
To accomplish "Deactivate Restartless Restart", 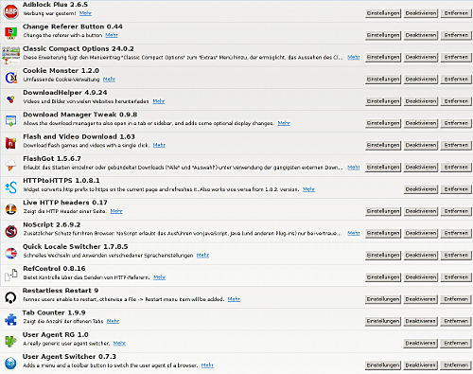I will pyautogui.click(x=420, y=299).
